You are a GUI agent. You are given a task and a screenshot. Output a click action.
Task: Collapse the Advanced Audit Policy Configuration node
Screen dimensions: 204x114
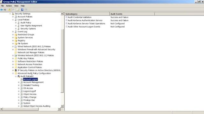[x=13, y=73]
